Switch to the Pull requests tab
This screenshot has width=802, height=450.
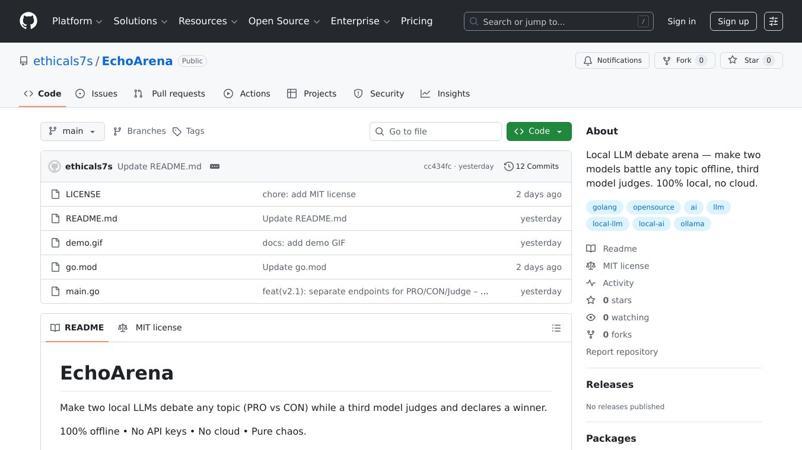170,94
